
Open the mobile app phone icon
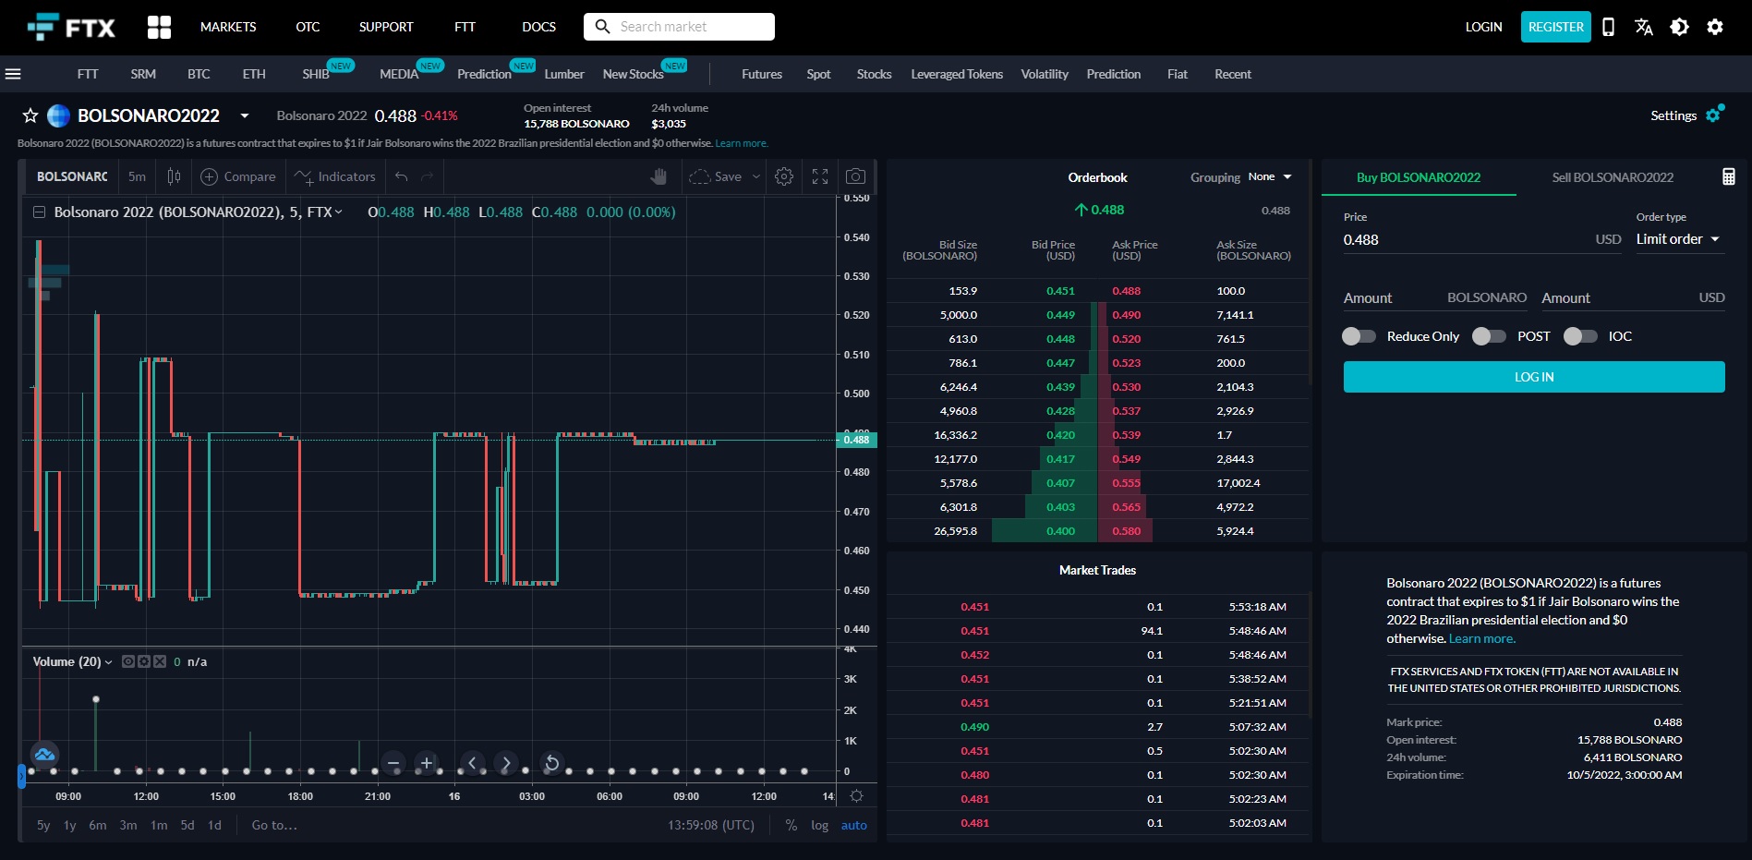(1608, 27)
